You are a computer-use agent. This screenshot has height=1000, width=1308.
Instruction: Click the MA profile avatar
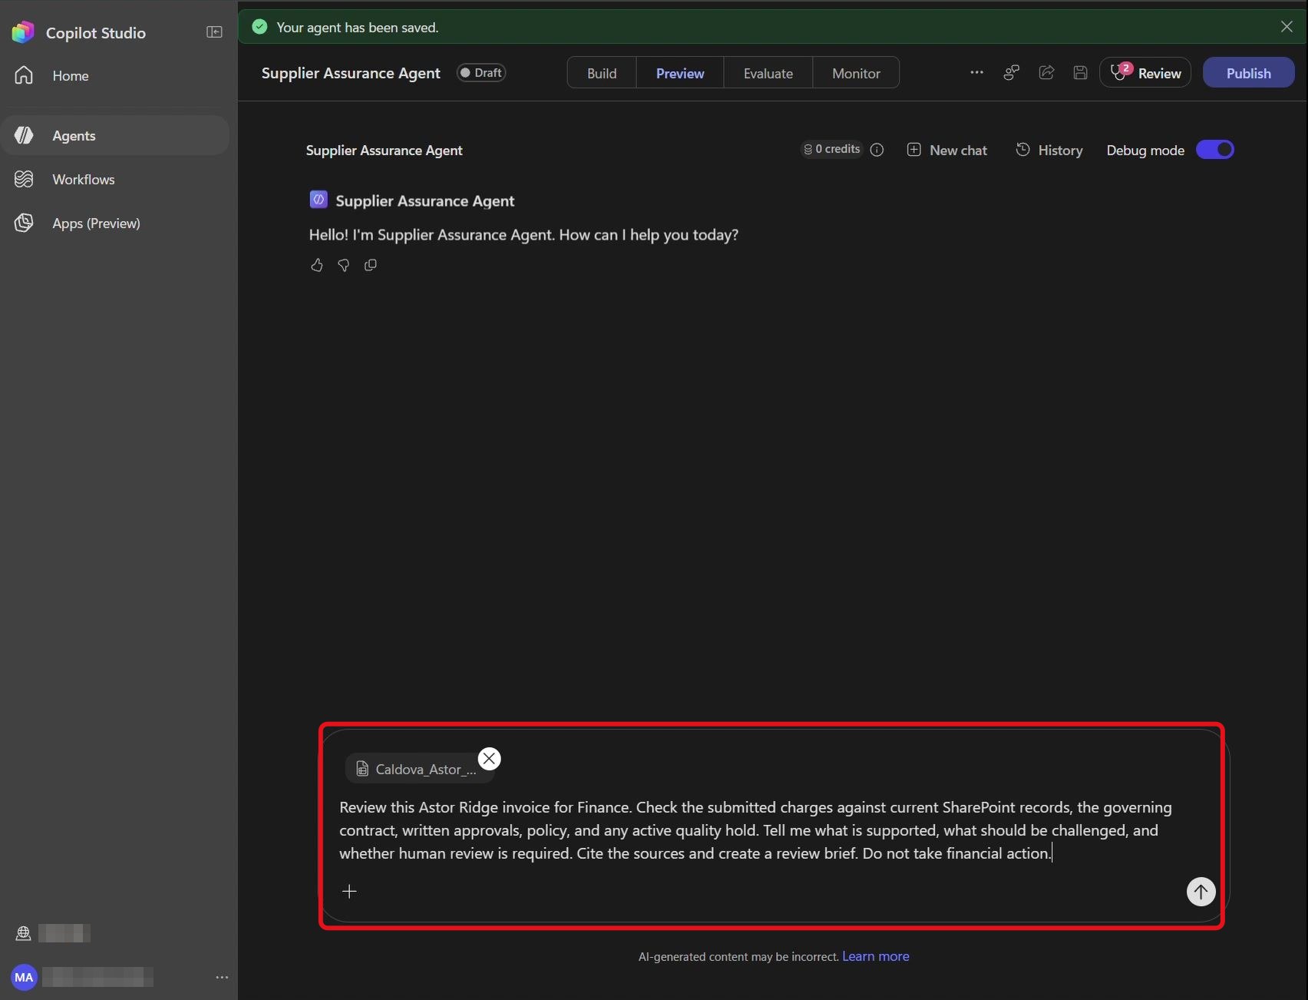coord(24,977)
